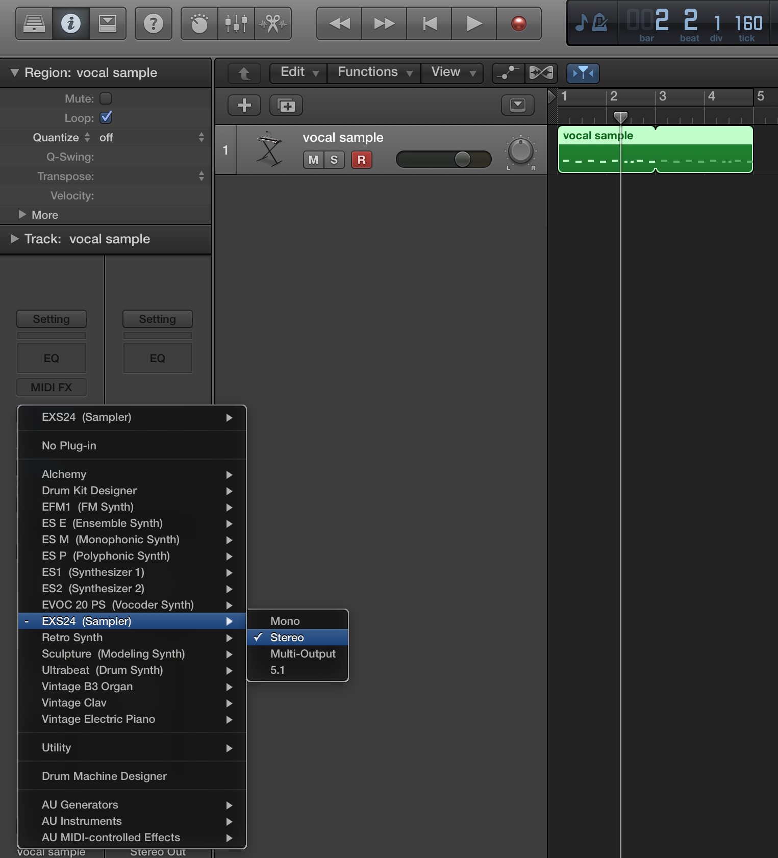This screenshot has height=858, width=778.
Task: Choose Vintage B3 Organ instrument
Action: pyautogui.click(x=132, y=686)
